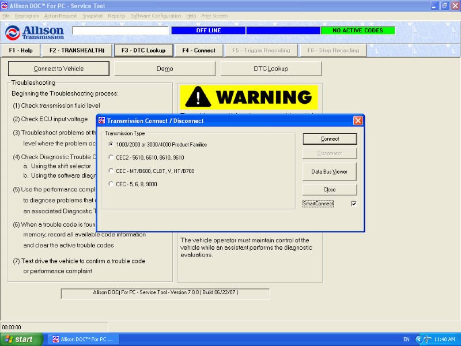Click the EN language indicator
The image size is (461, 346).
tap(406, 339)
